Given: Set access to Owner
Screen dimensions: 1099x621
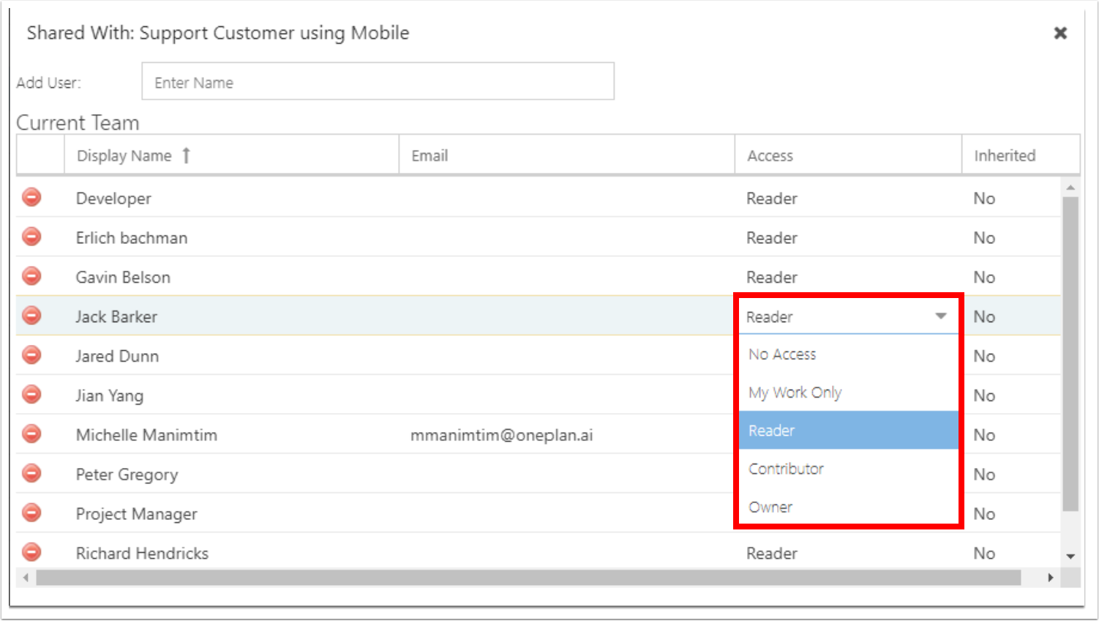Looking at the screenshot, I should [849, 507].
